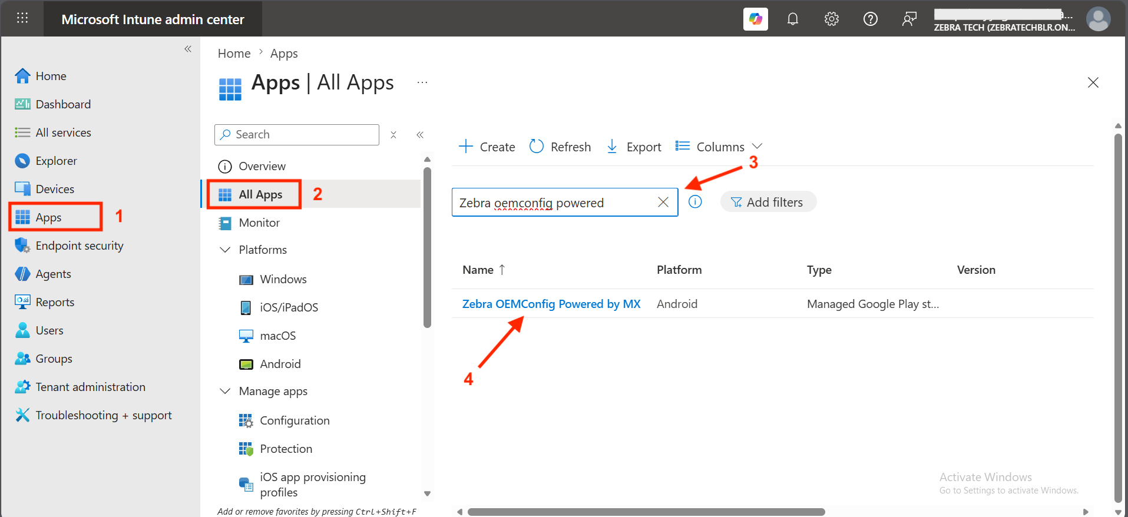The width and height of the screenshot is (1128, 517).
Task: Collapse the left navigation sidebar
Action: pos(188,49)
